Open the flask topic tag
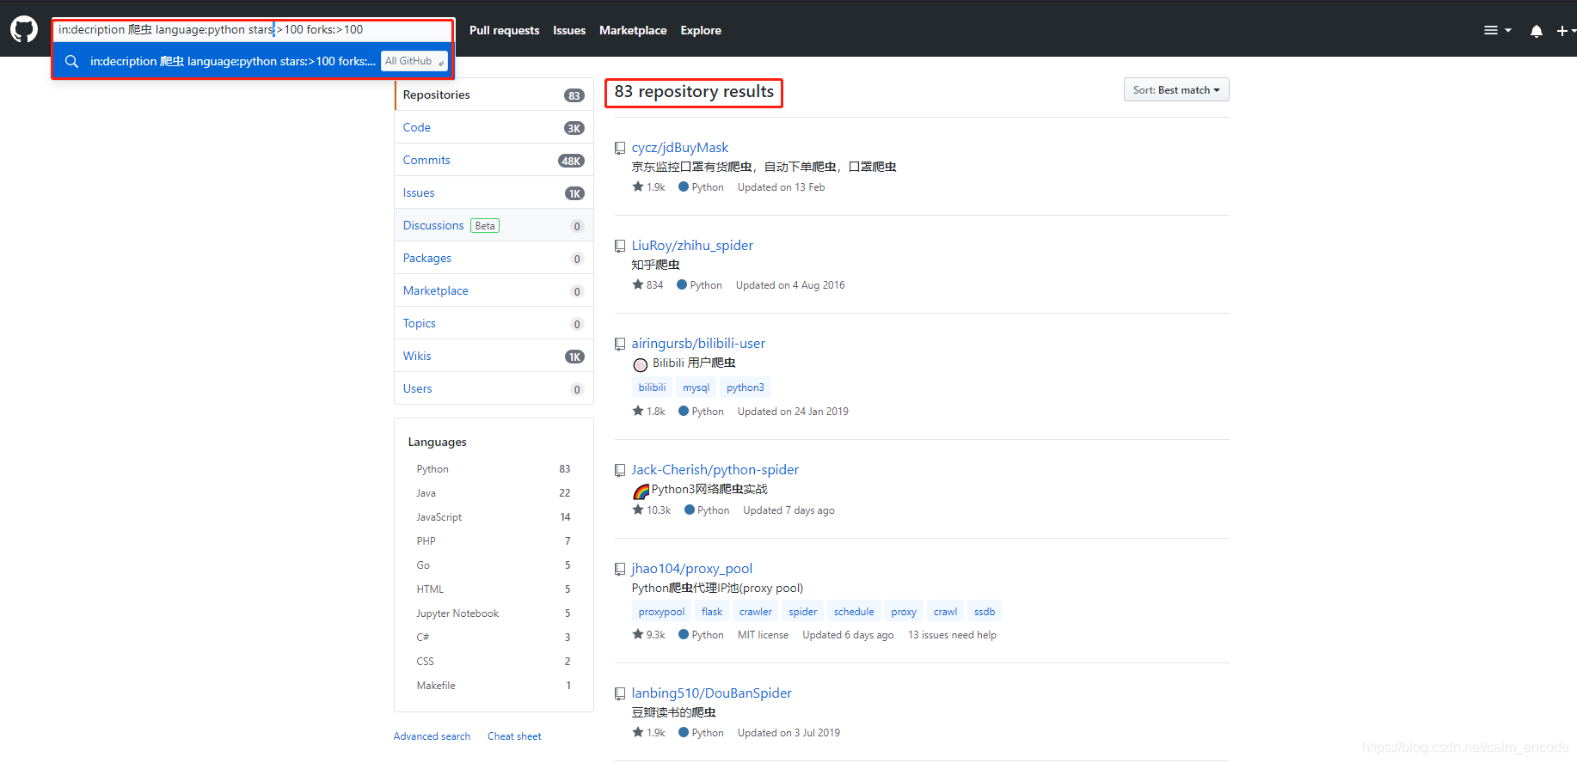Screen dimensions: 1577x763 (712, 612)
